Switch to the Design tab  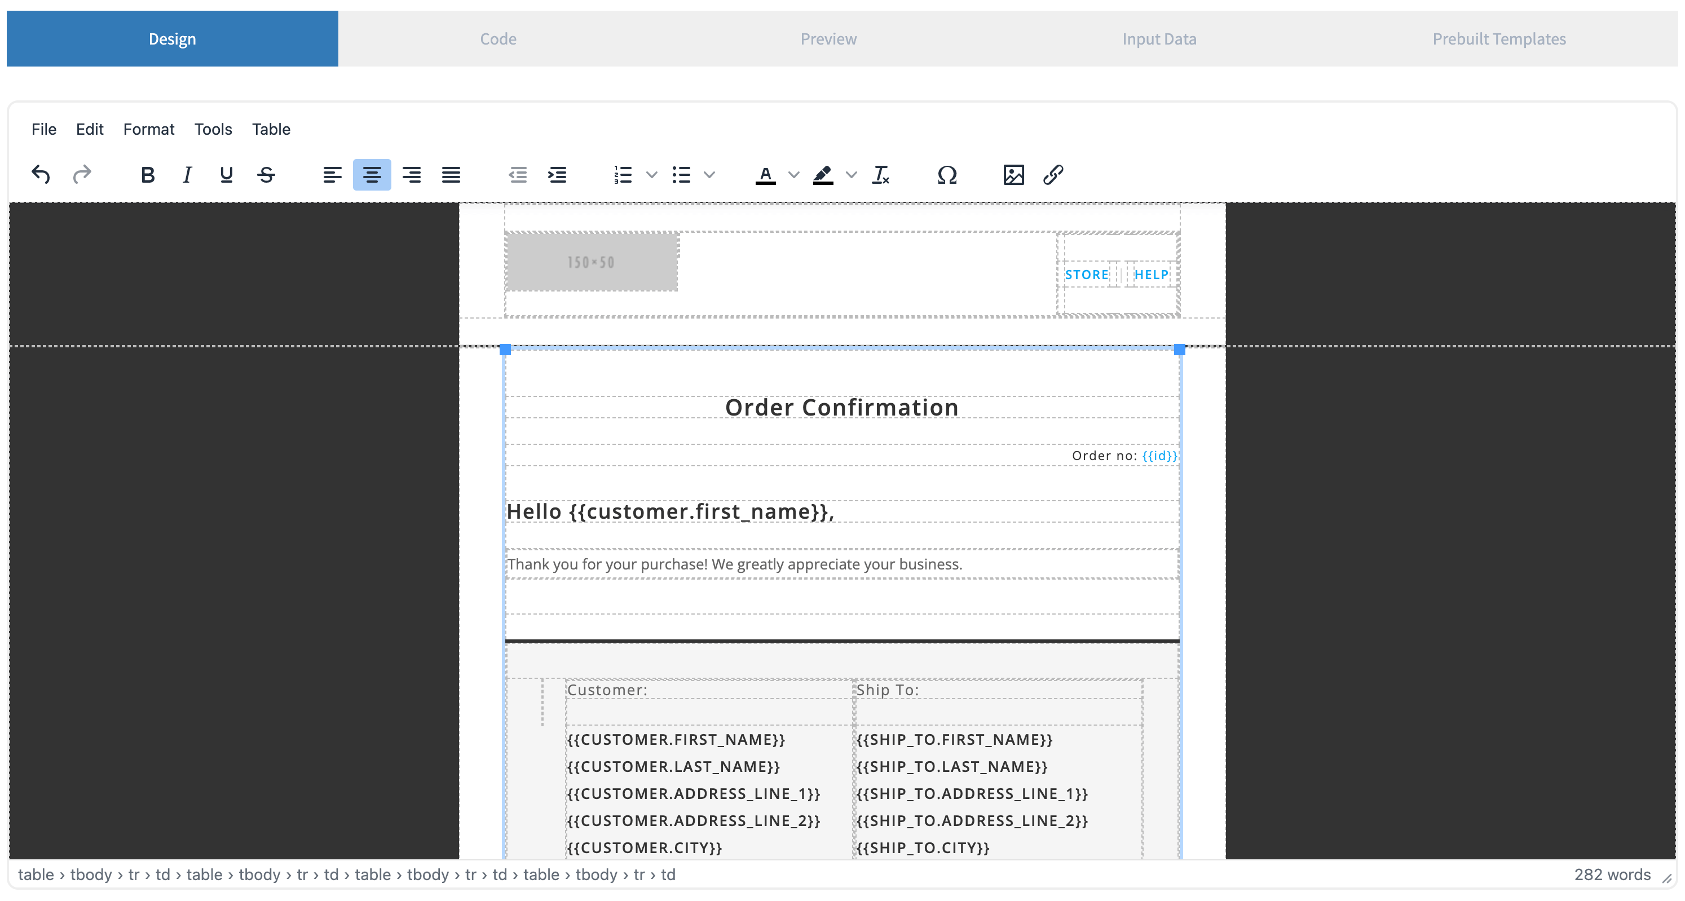(172, 38)
